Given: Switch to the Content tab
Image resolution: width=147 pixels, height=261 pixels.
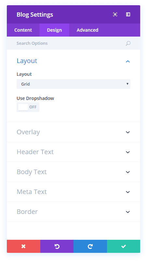Looking at the screenshot, I should (23, 30).
